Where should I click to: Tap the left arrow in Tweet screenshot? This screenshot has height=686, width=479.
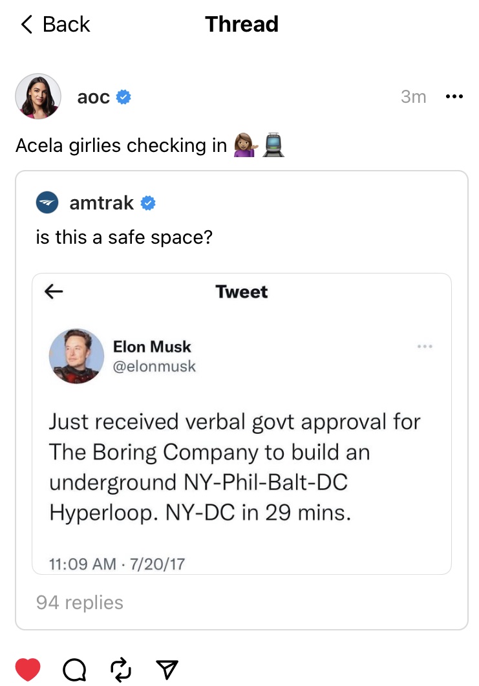(54, 292)
